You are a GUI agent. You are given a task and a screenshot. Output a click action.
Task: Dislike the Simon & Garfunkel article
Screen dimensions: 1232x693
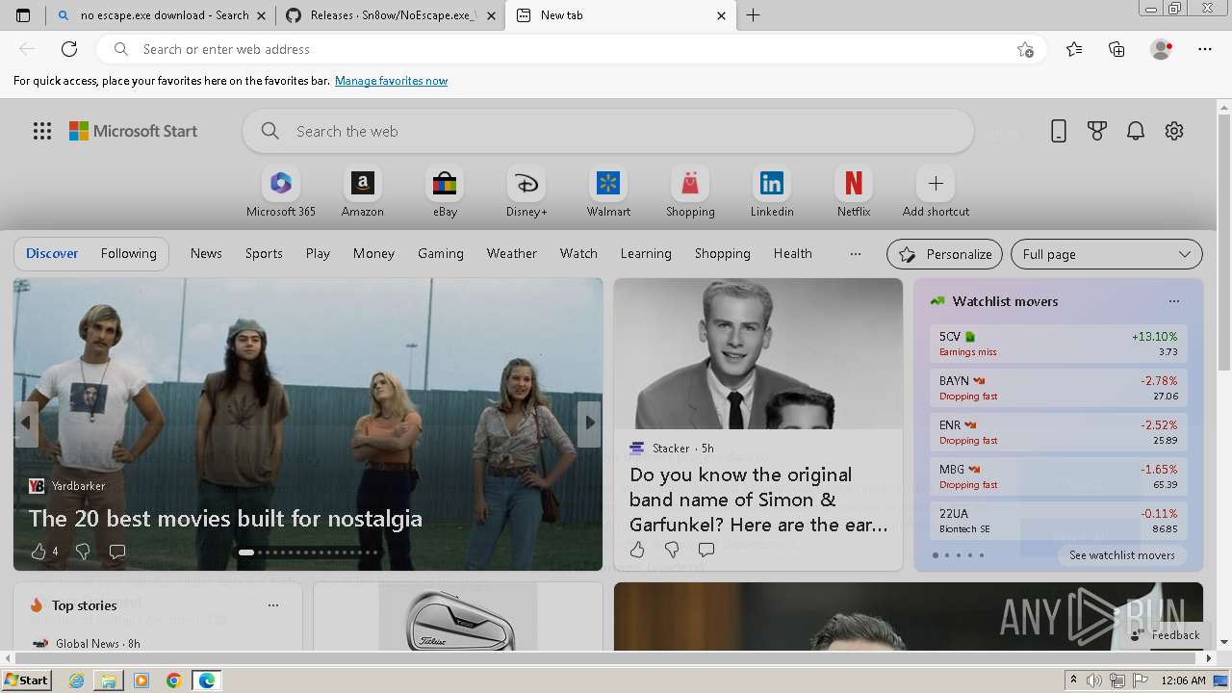672,550
